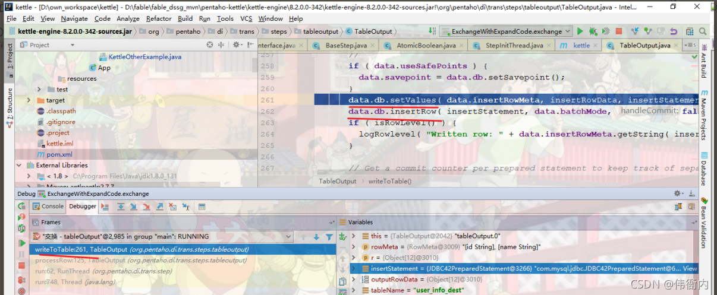The height and width of the screenshot is (295, 717).
Task: Open Structure side tool window
Action: pos(10,108)
